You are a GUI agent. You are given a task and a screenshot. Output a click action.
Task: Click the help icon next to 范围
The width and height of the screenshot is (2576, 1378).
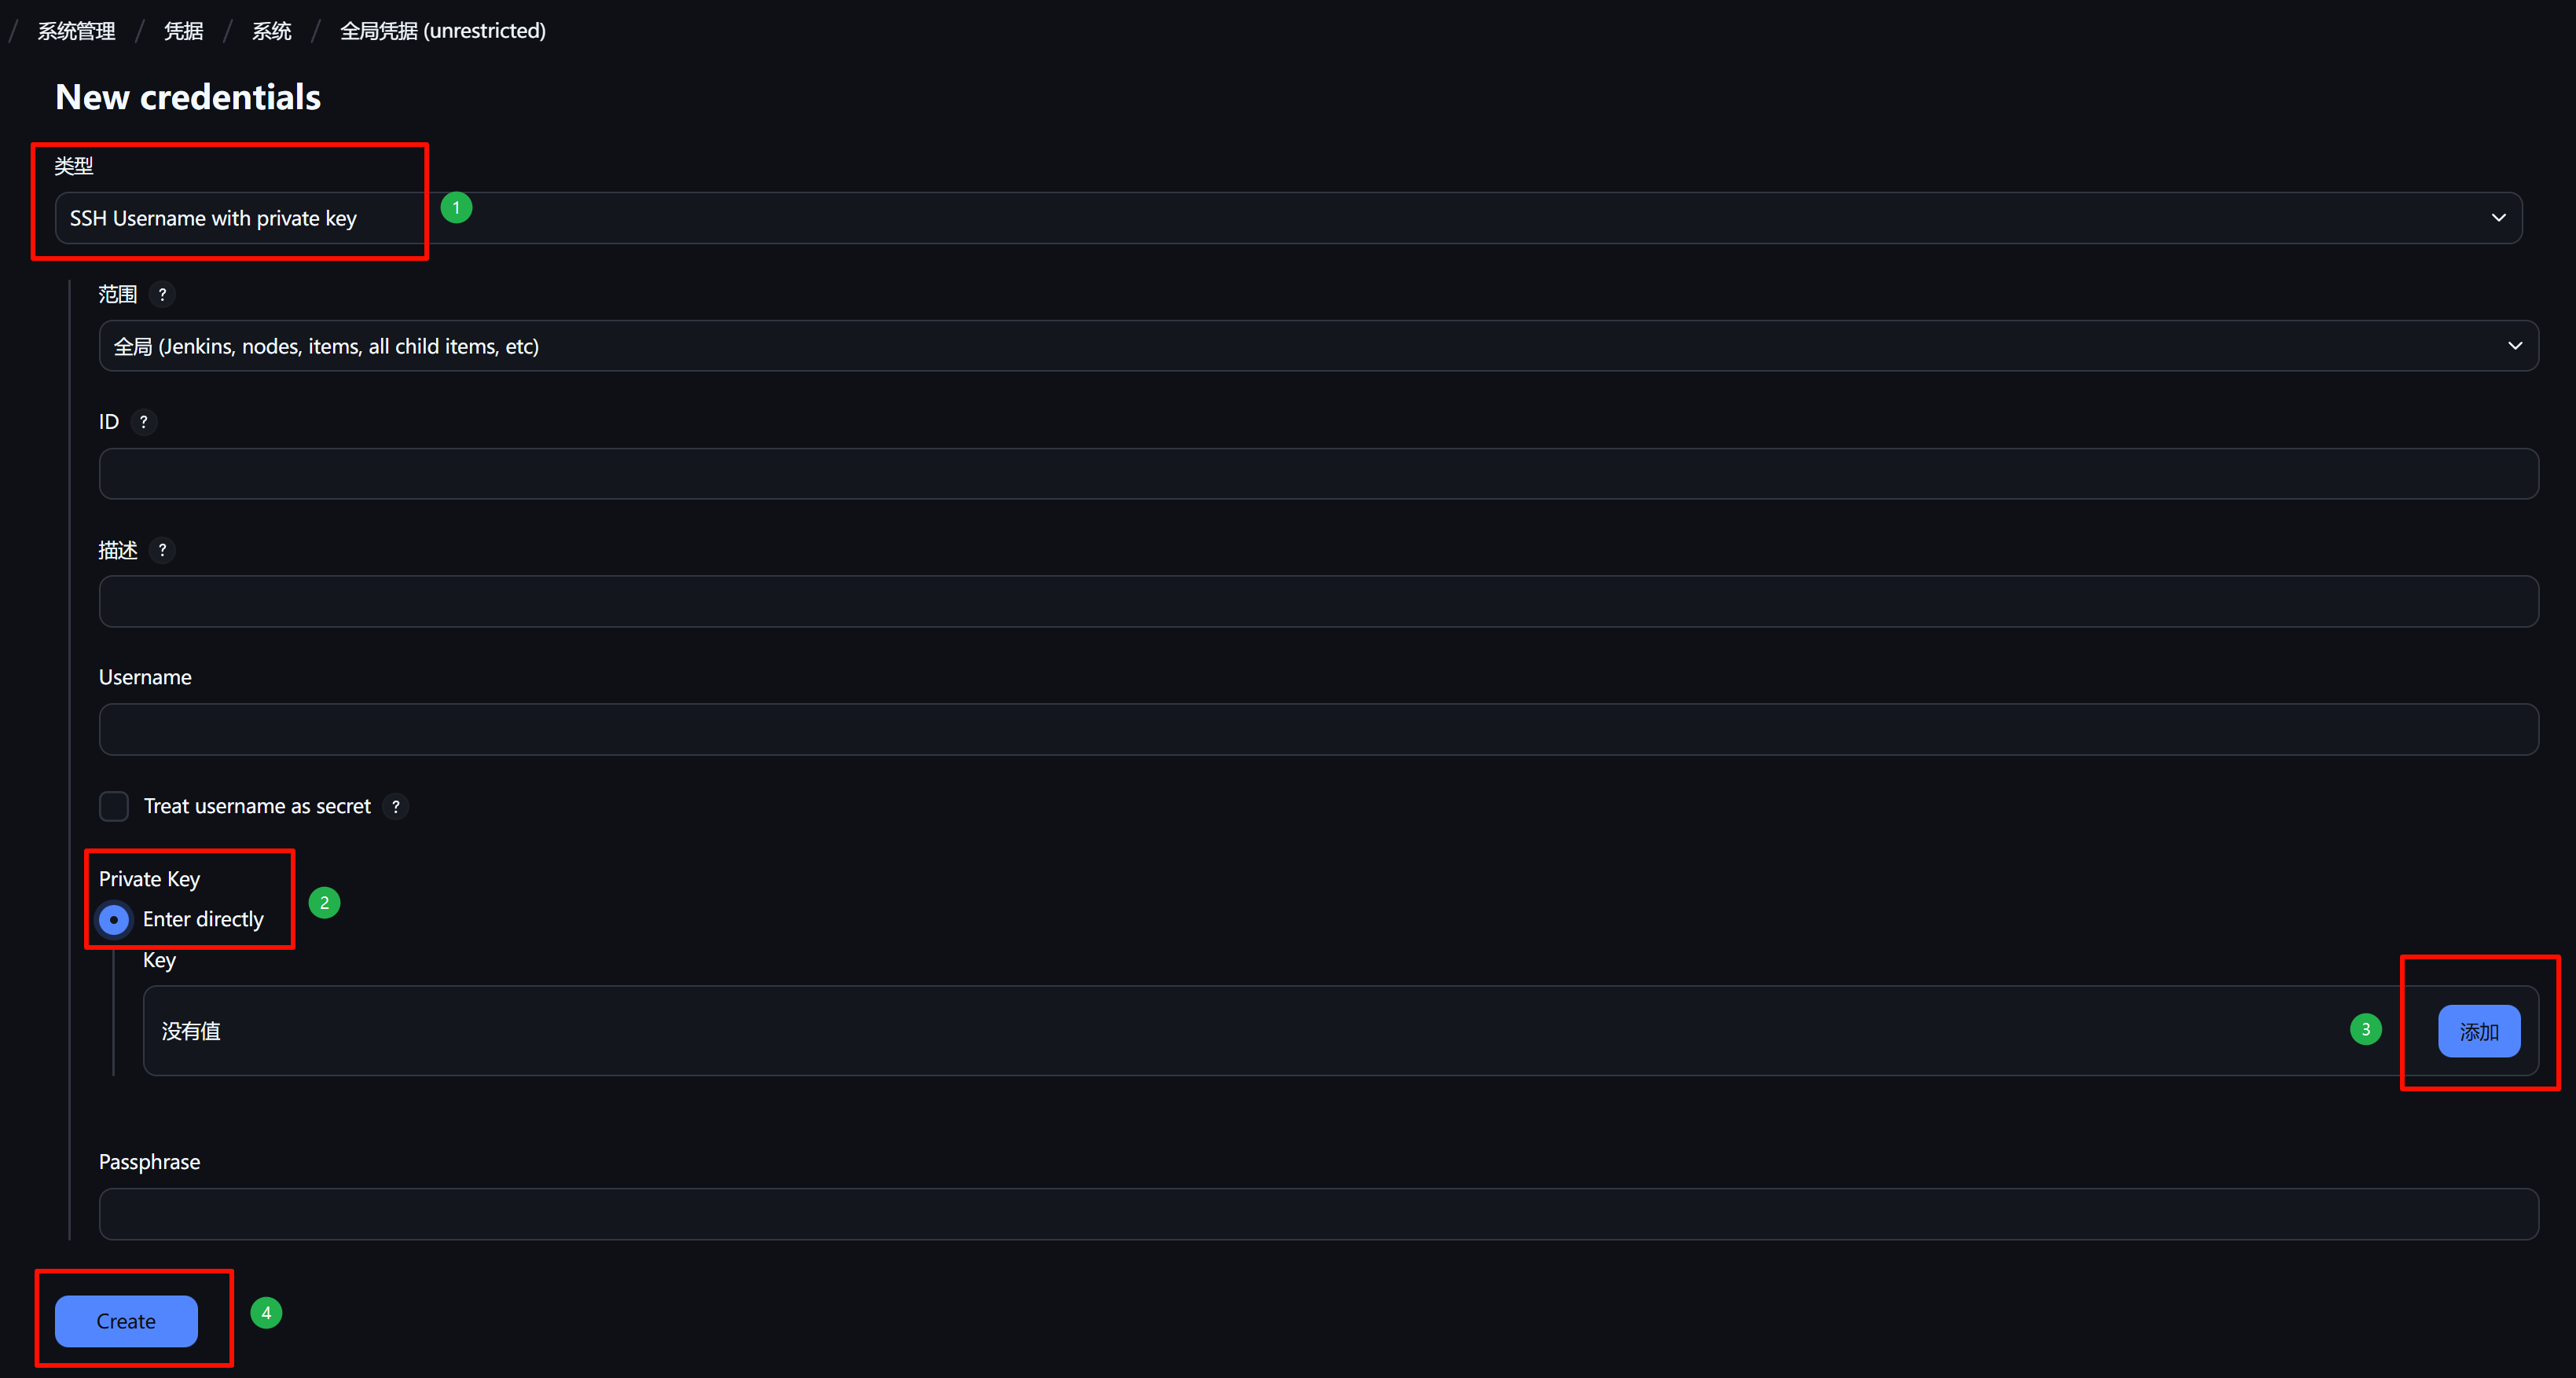point(162,295)
